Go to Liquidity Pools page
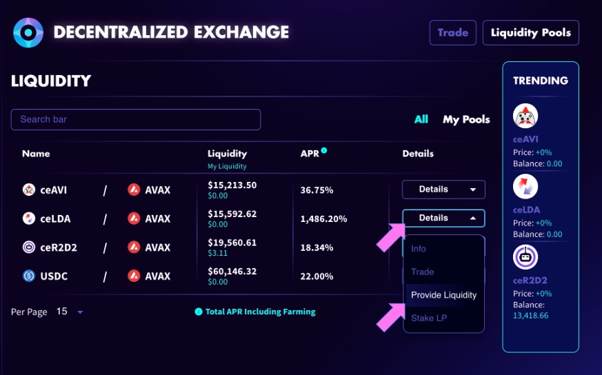602x375 pixels. coord(530,32)
